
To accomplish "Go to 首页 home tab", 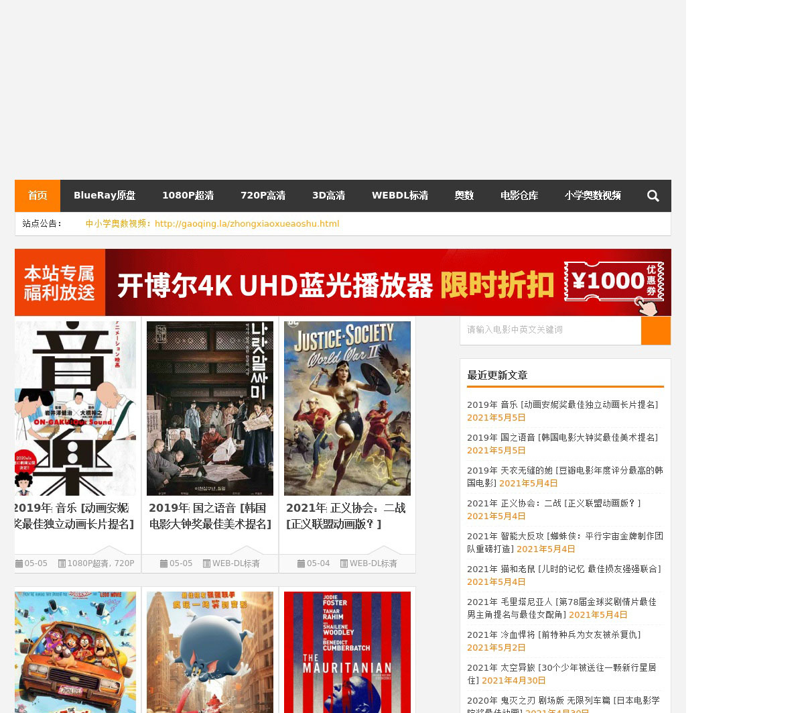I will (x=38, y=196).
